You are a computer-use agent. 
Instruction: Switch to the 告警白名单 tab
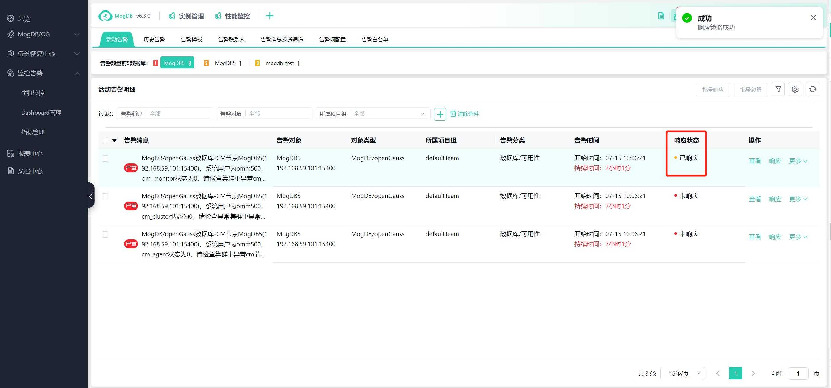point(375,39)
